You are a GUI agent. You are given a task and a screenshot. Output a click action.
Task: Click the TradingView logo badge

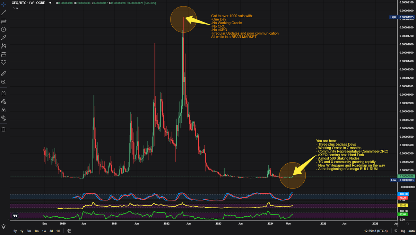click(15, 216)
